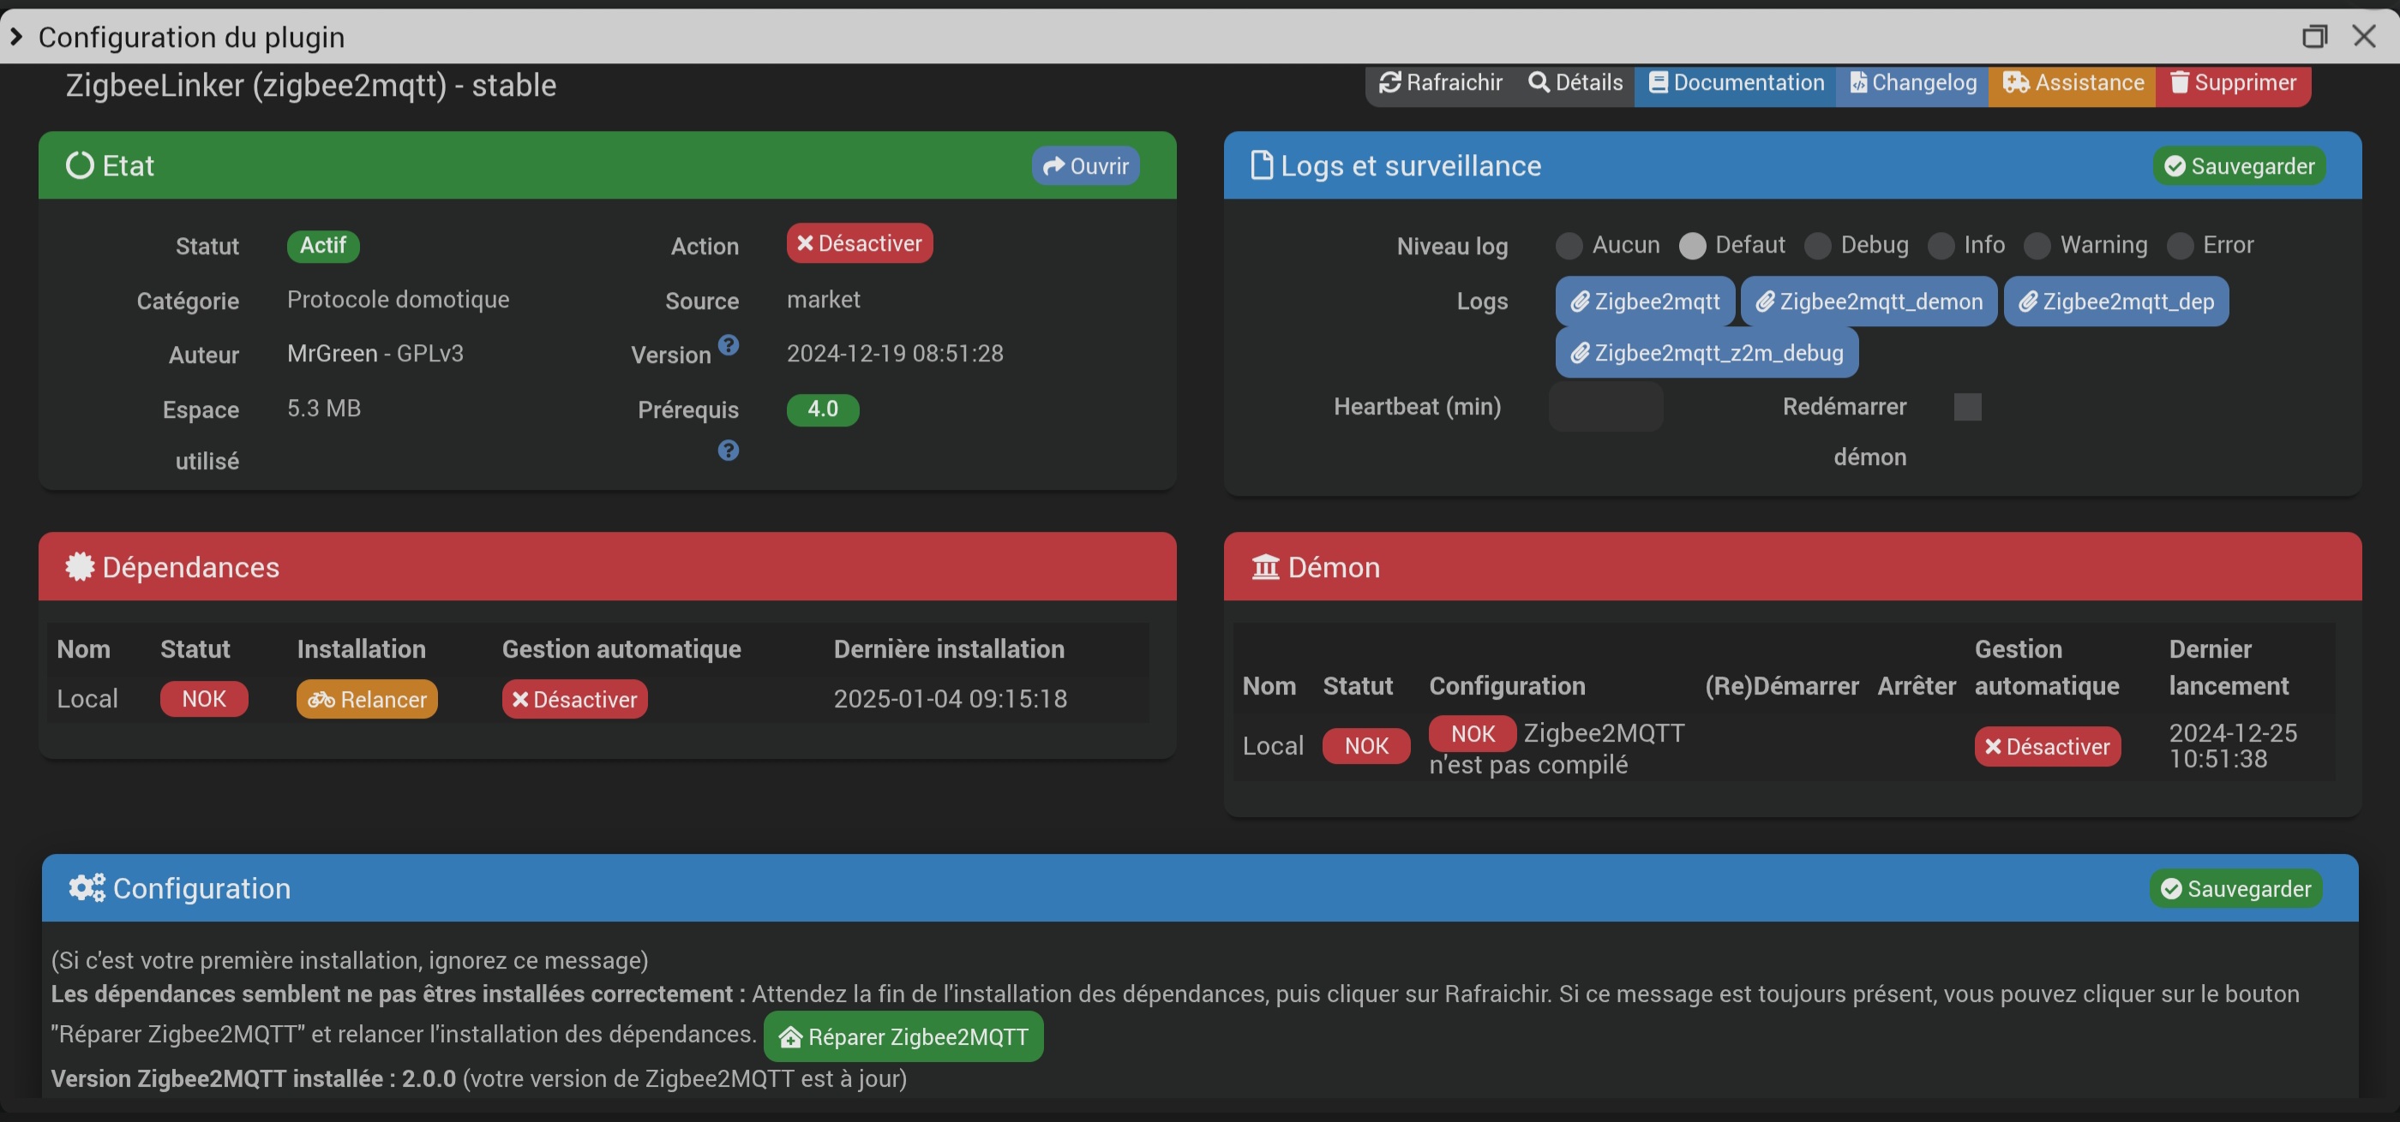Open the Assistance button
Screen dimensions: 2400x1122
2073,83
